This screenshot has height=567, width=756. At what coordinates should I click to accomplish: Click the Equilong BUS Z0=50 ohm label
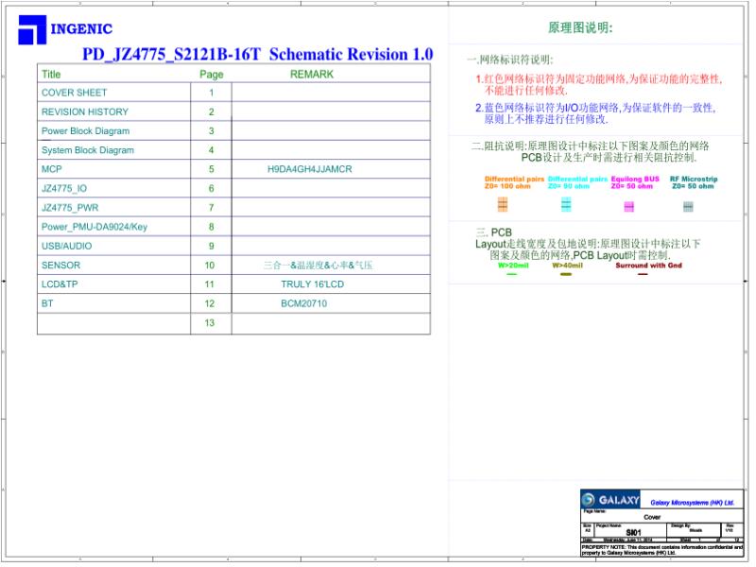[635, 182]
